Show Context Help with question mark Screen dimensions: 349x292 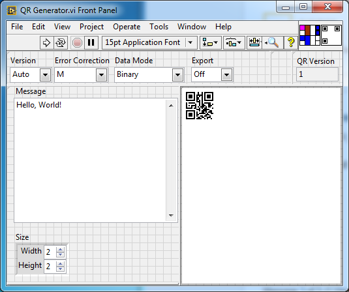coord(291,42)
